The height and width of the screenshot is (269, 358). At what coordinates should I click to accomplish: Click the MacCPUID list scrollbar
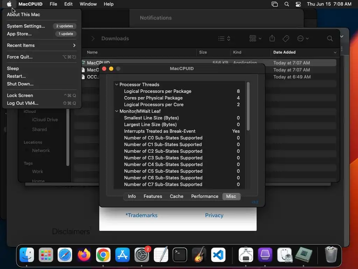pos(248,106)
